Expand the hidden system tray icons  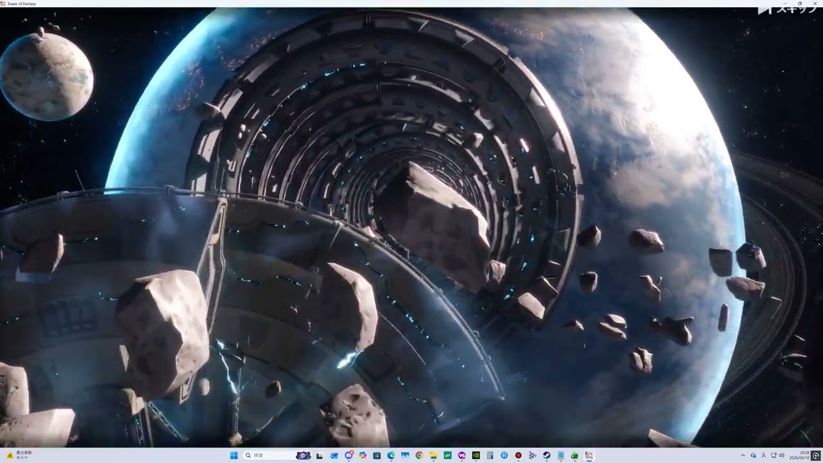[x=743, y=455]
